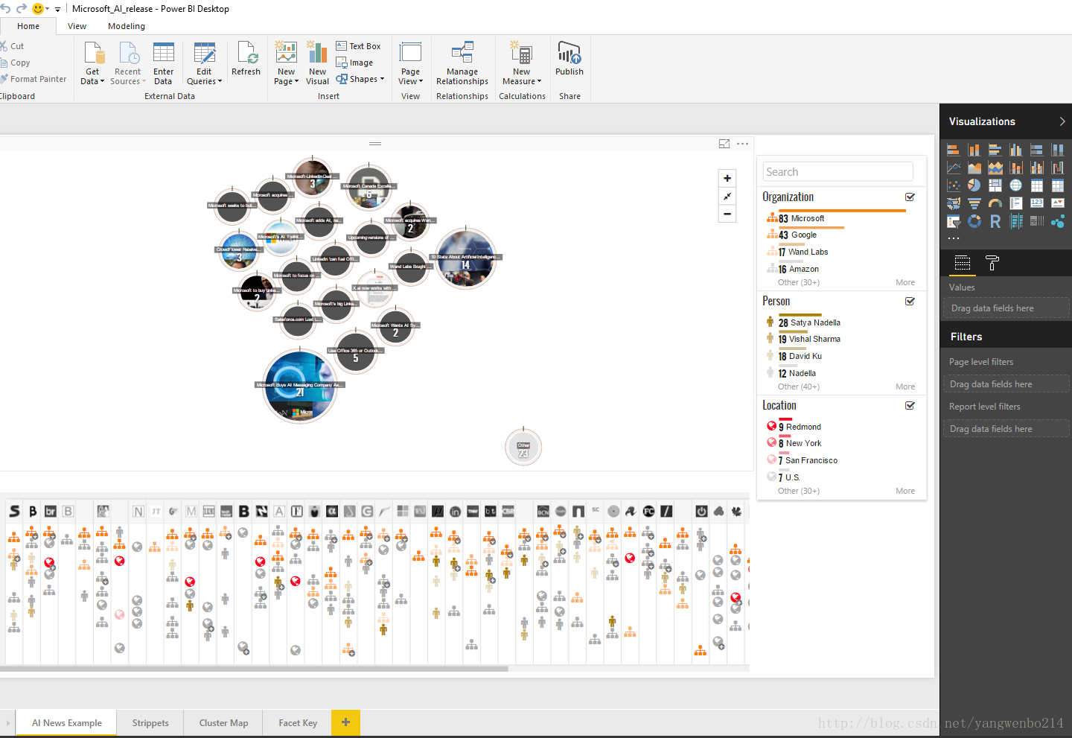The width and height of the screenshot is (1072, 738).
Task: Add a new report page
Action: coord(345,722)
